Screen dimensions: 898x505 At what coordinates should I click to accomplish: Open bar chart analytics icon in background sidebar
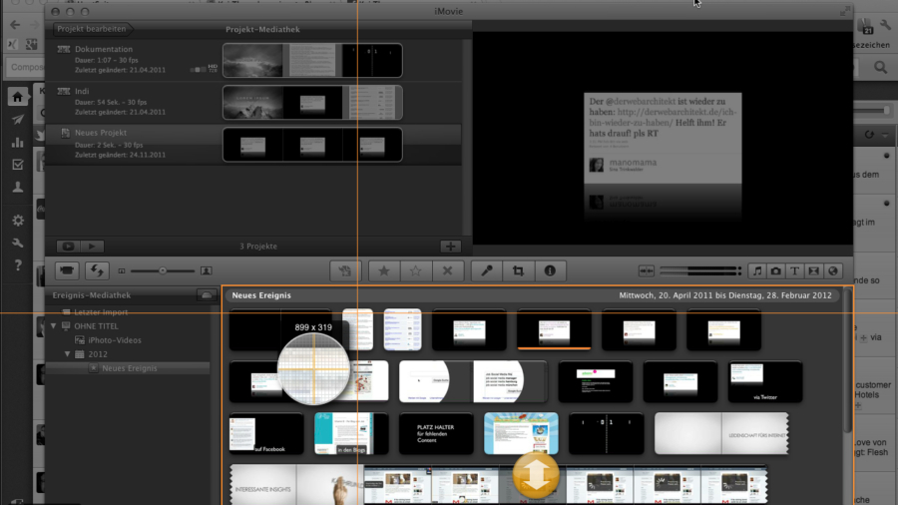[x=18, y=142]
